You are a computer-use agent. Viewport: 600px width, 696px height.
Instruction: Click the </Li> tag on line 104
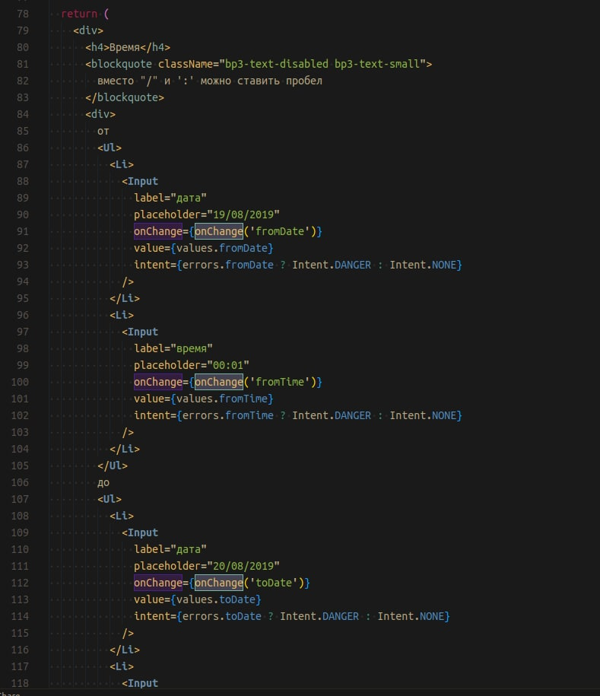coord(125,449)
